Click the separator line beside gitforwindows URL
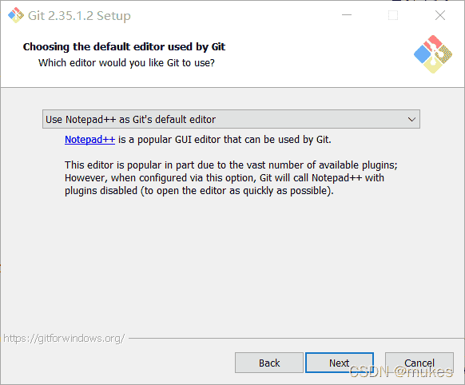This screenshot has height=385, width=465. point(296,338)
